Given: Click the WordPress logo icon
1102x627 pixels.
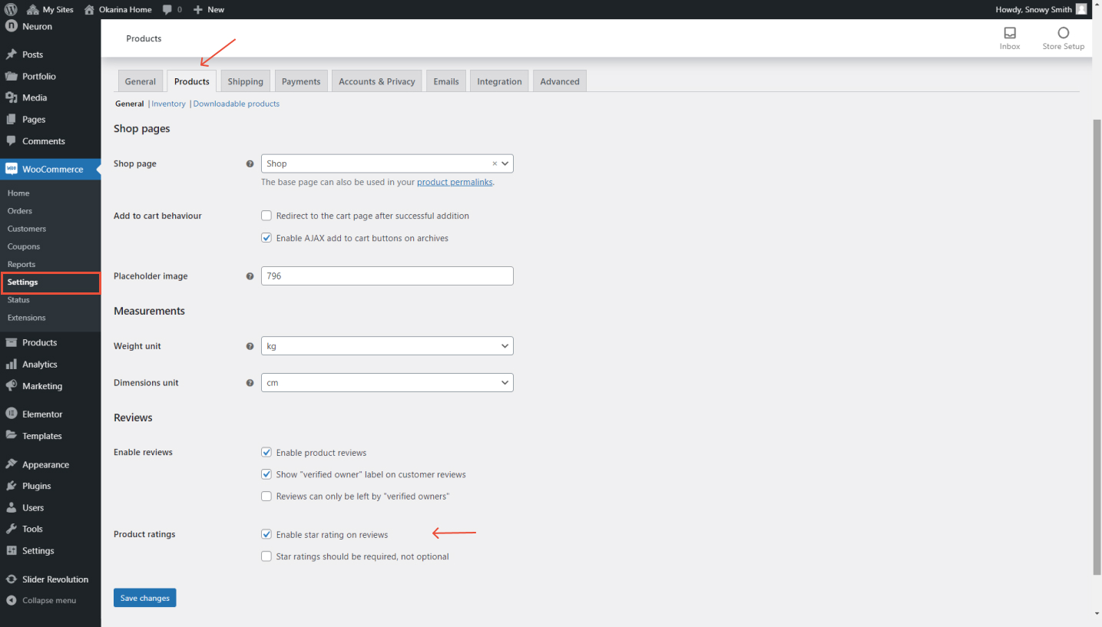Looking at the screenshot, I should pos(11,9).
